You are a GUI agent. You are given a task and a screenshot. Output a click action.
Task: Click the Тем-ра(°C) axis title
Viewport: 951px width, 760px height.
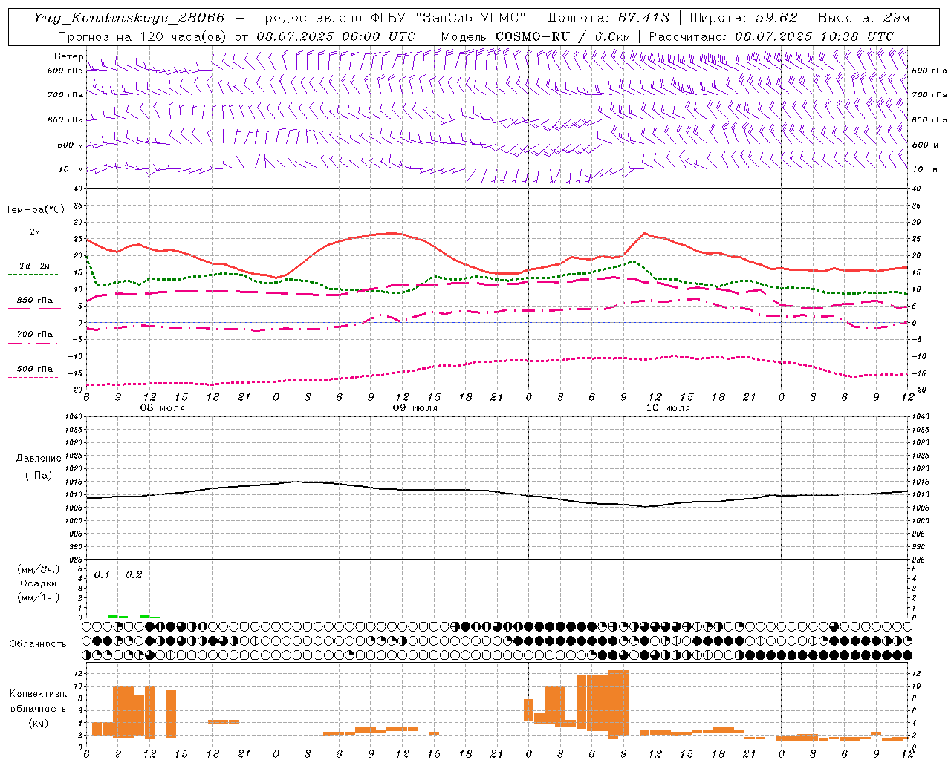coord(35,210)
